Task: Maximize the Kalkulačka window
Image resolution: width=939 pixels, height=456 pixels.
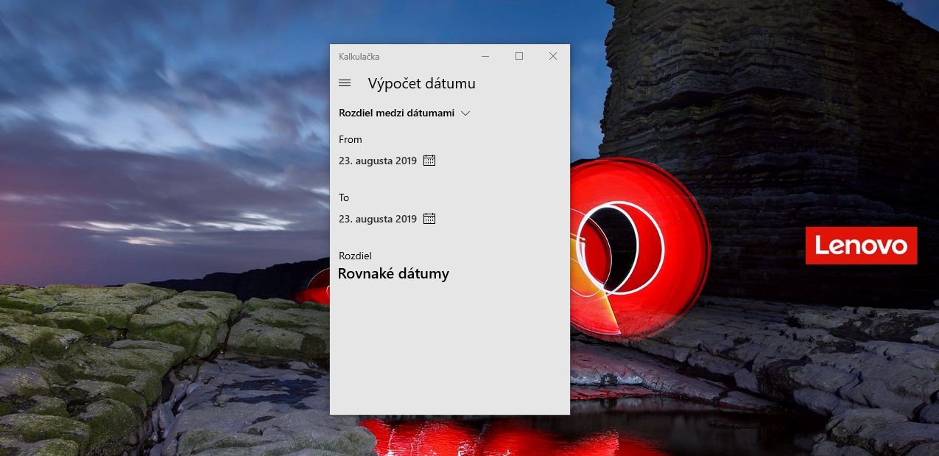Action: coord(519,56)
